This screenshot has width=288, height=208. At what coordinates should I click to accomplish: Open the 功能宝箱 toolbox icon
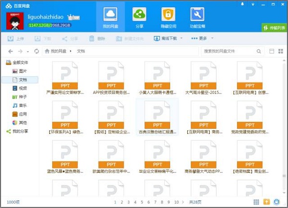click(x=197, y=17)
